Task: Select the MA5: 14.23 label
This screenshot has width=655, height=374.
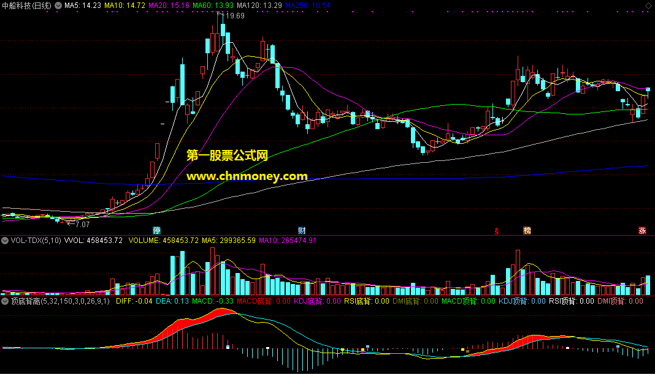Action: pyautogui.click(x=83, y=6)
